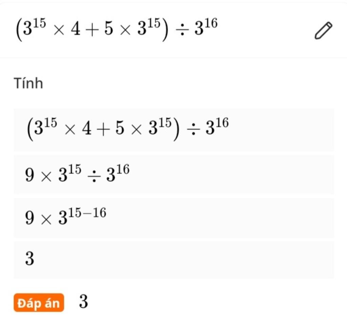Viewport: 347px width, 321px height.
Task: Open the first step showing the full bracketed expression
Action: 174,130
